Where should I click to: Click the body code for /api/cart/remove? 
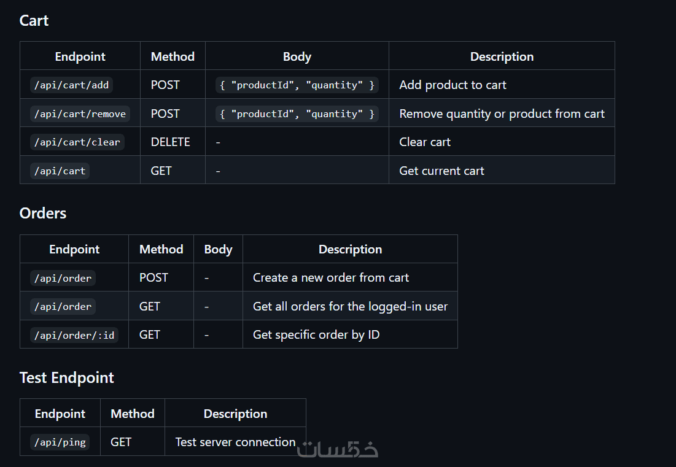pos(297,114)
